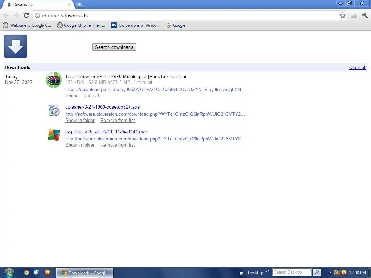The width and height of the screenshot is (371, 278).
Task: Click the keyboard icon beside Desktop toolbar
Action: pos(242,273)
